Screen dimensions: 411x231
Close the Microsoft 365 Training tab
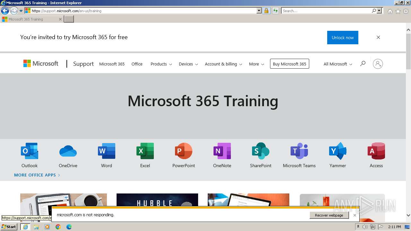60,19
